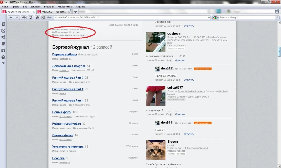The image size is (281, 168).
Task: Open the closed tabs trash icon
Action: coord(277,11)
